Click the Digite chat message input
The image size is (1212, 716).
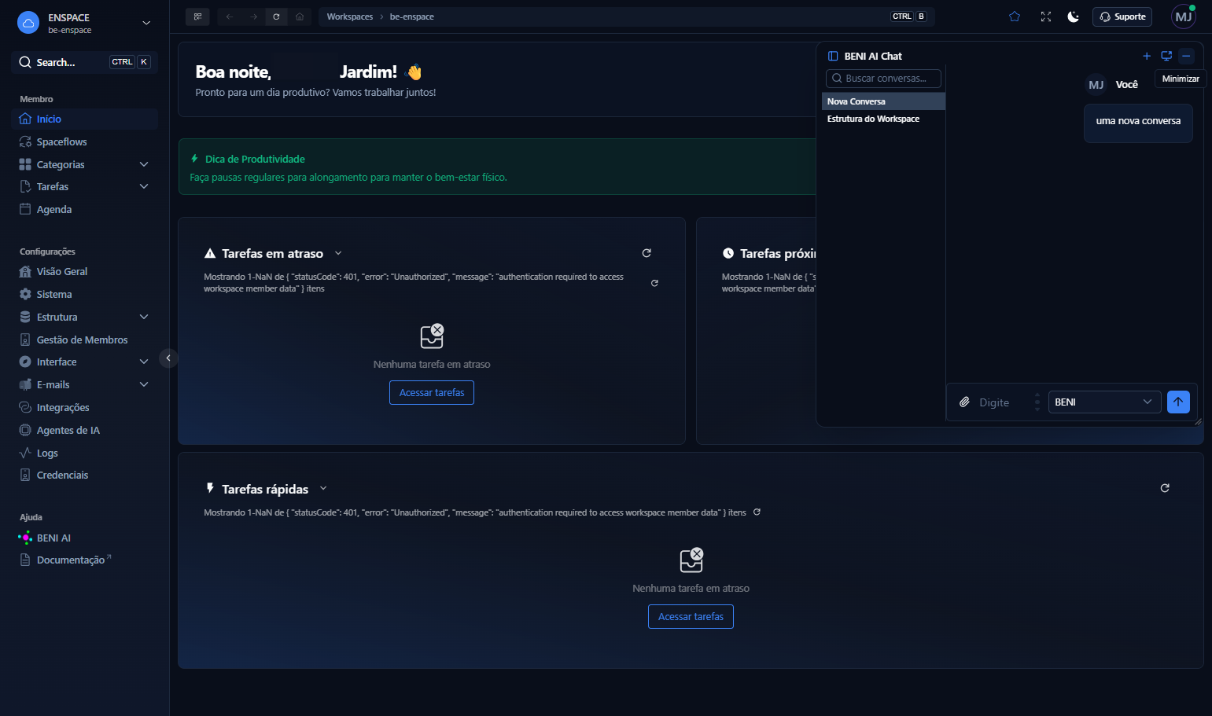pos(1003,402)
